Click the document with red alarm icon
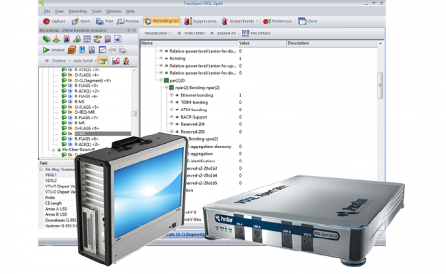Image resolution: width=446 pixels, height=274 pixels. [67, 39]
